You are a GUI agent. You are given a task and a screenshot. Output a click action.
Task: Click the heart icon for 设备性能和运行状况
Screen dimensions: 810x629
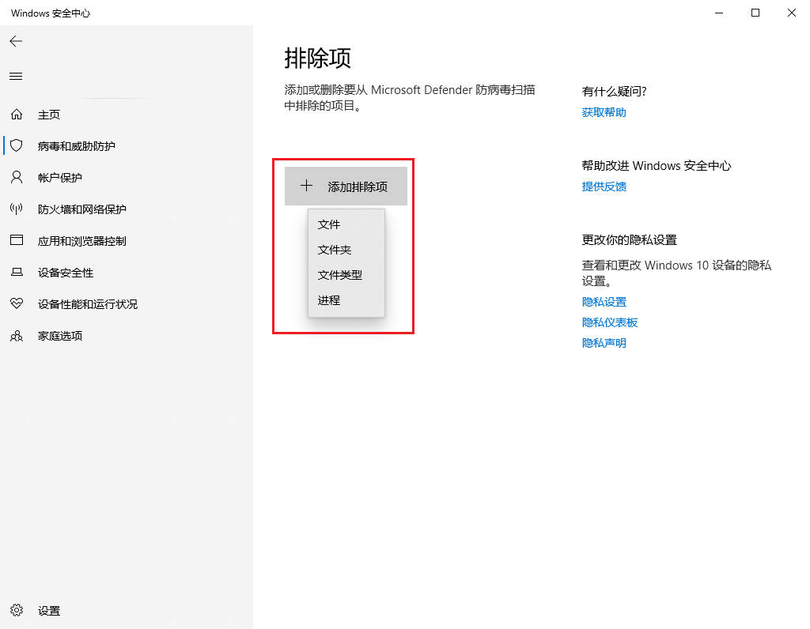17,304
